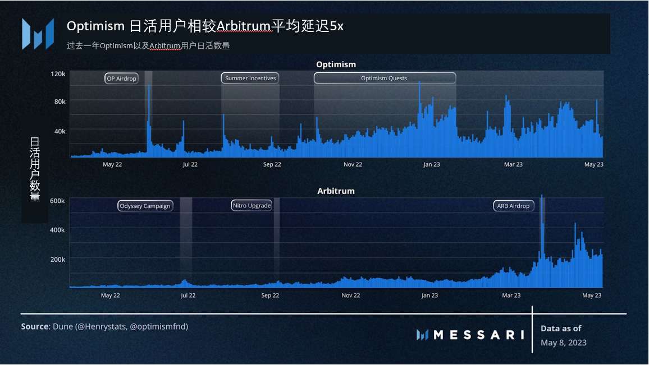
Task: Click the Arbitrum chart title
Action: pyautogui.click(x=336, y=191)
